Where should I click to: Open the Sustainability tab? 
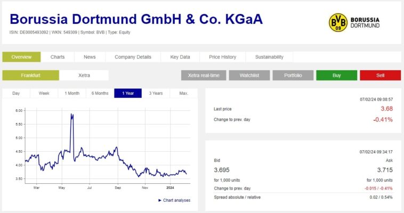pos(269,57)
